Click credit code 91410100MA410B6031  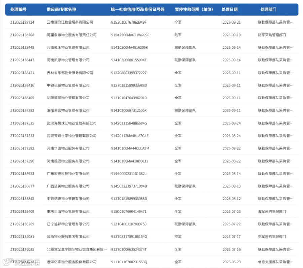[x=130, y=161]
